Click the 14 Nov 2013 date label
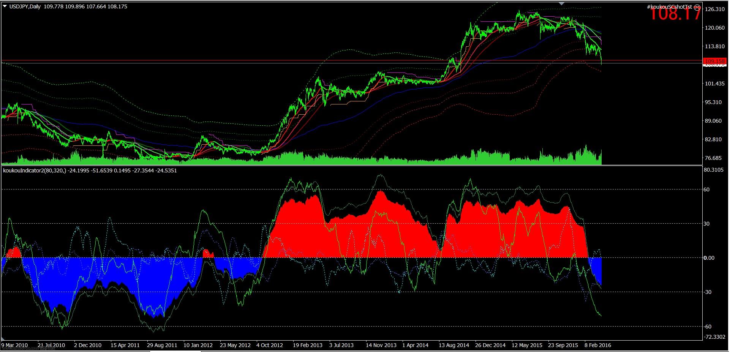Viewport: 730px width, 352px height. [x=381, y=345]
